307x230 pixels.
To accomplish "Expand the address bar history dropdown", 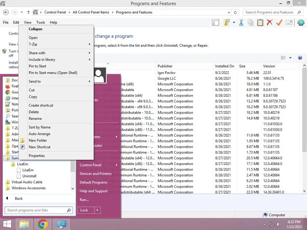I will pyautogui.click(x=229, y=12).
